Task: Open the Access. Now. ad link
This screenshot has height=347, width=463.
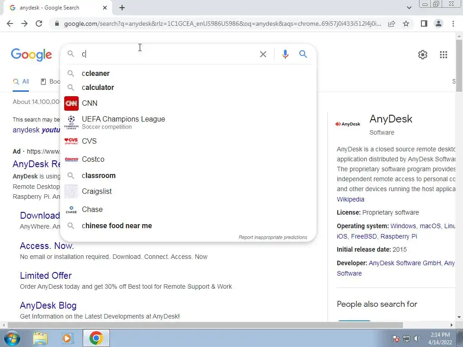Action: pyautogui.click(x=47, y=245)
